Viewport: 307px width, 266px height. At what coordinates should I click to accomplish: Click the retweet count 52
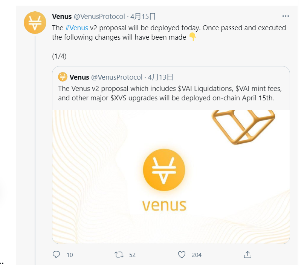click(132, 255)
